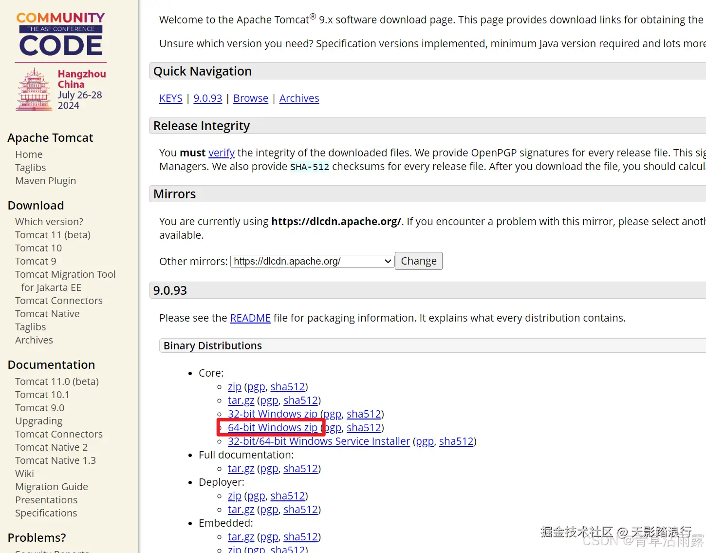The height and width of the screenshot is (553, 706).
Task: Open Tomcat Connectors under Download section
Action: (59, 301)
